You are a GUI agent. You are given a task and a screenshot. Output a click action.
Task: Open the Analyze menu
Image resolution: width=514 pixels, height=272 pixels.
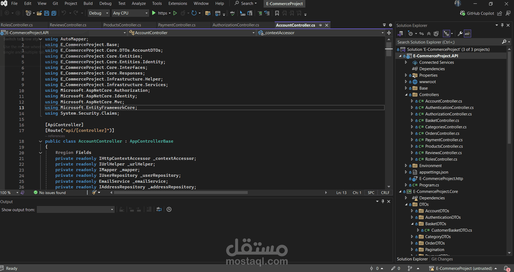click(x=139, y=3)
